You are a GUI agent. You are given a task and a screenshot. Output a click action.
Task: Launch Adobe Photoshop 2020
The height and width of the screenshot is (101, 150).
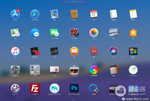pyautogui.click(x=74, y=88)
